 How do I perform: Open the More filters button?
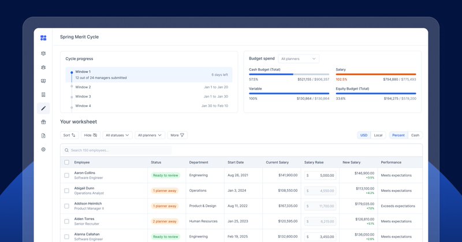point(177,135)
